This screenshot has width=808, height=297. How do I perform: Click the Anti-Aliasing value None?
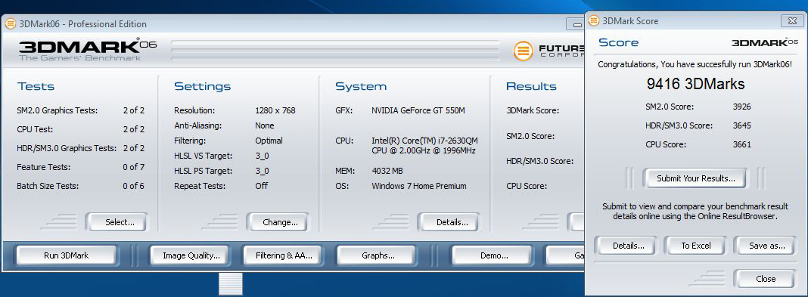pyautogui.click(x=264, y=125)
